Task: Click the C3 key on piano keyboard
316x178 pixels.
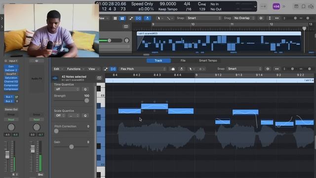Action: click(x=101, y=95)
